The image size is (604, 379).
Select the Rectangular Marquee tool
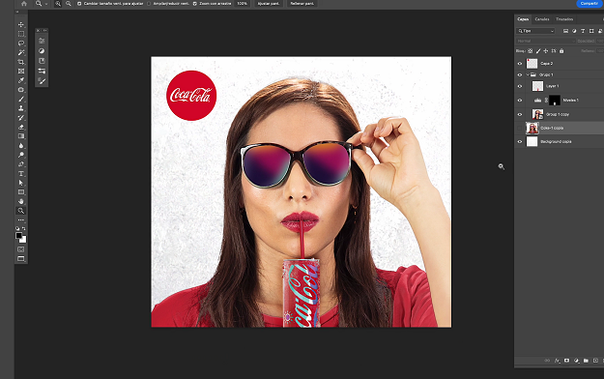tap(21, 34)
